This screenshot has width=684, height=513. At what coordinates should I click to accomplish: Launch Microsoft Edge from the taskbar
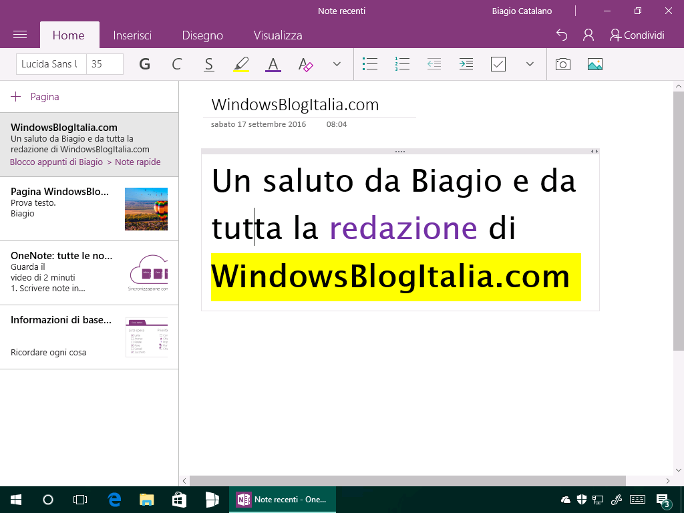[x=114, y=500]
